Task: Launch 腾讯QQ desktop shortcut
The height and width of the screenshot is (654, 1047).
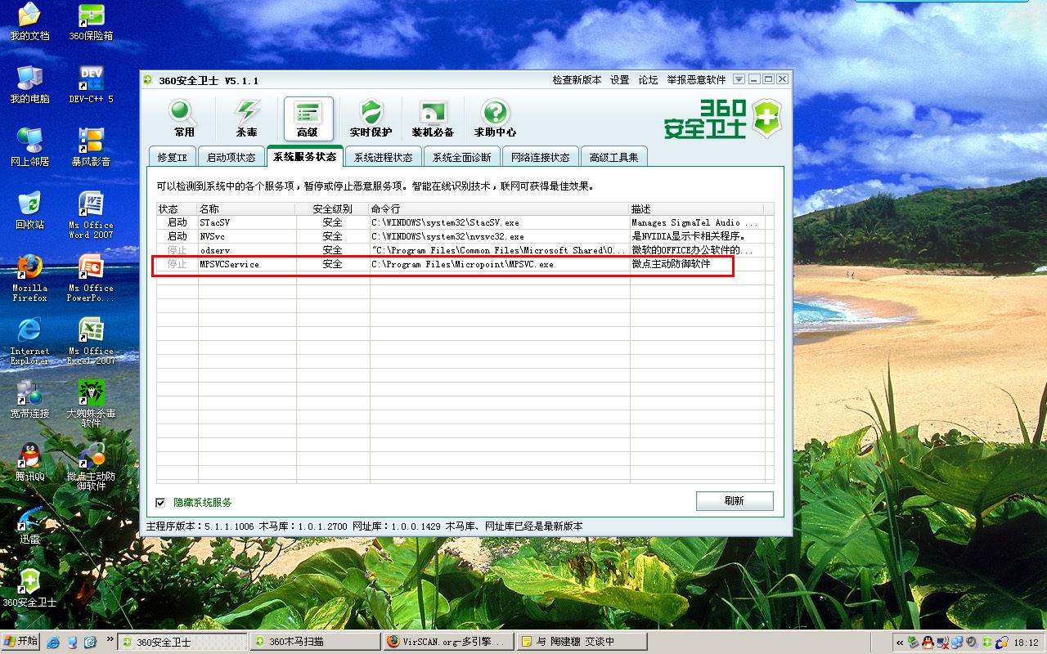Action: [x=29, y=462]
